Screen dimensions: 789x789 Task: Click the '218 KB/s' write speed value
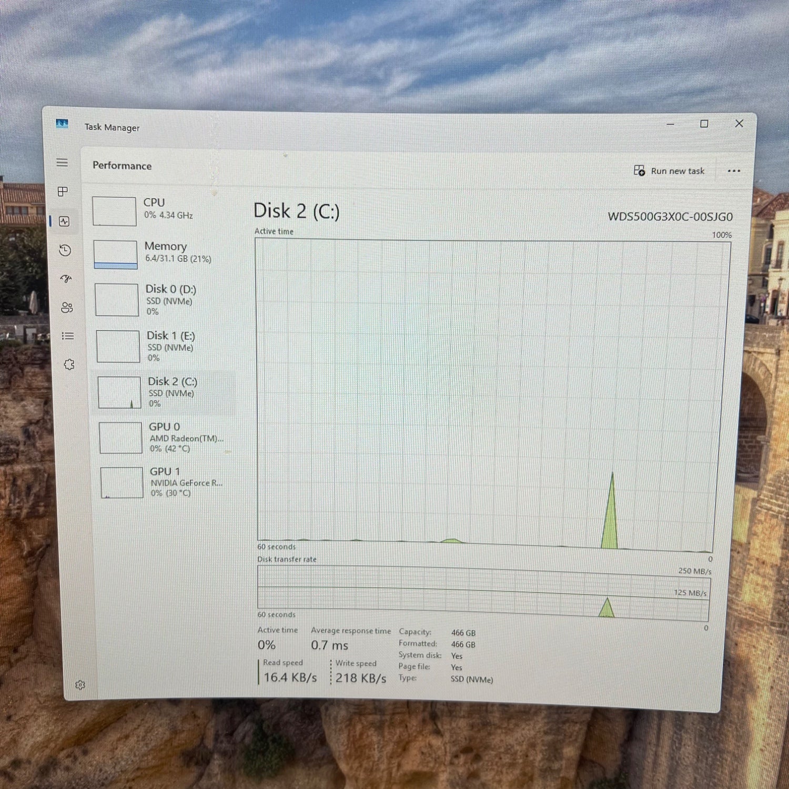[x=361, y=678]
